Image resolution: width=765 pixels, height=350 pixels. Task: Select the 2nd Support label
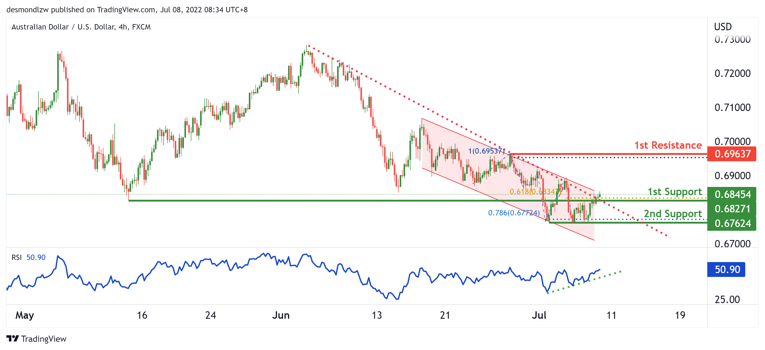[x=673, y=213]
